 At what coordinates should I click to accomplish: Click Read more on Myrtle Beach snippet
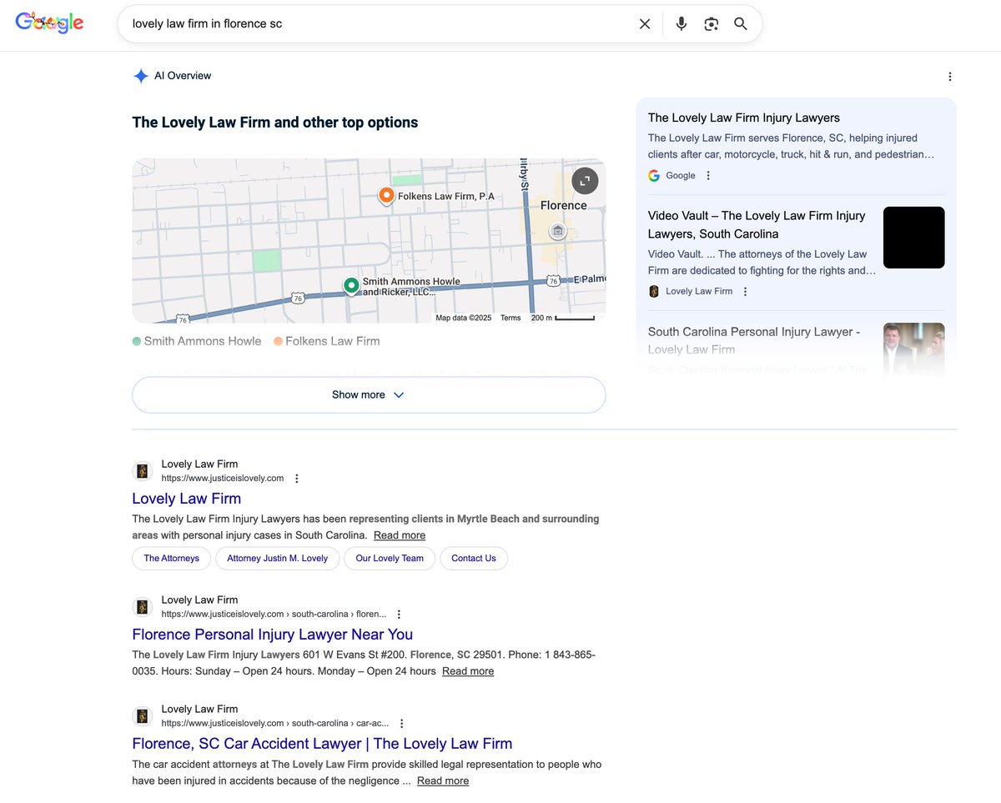tap(400, 535)
